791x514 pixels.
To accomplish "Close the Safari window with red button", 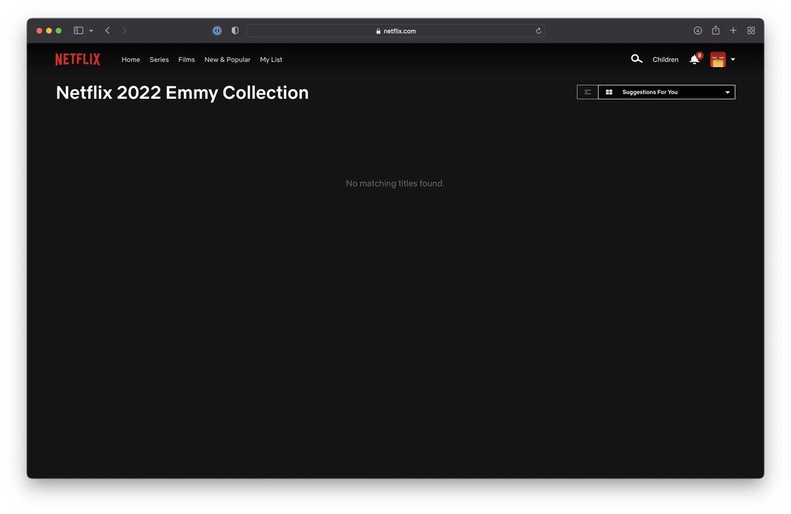I will coord(39,30).
